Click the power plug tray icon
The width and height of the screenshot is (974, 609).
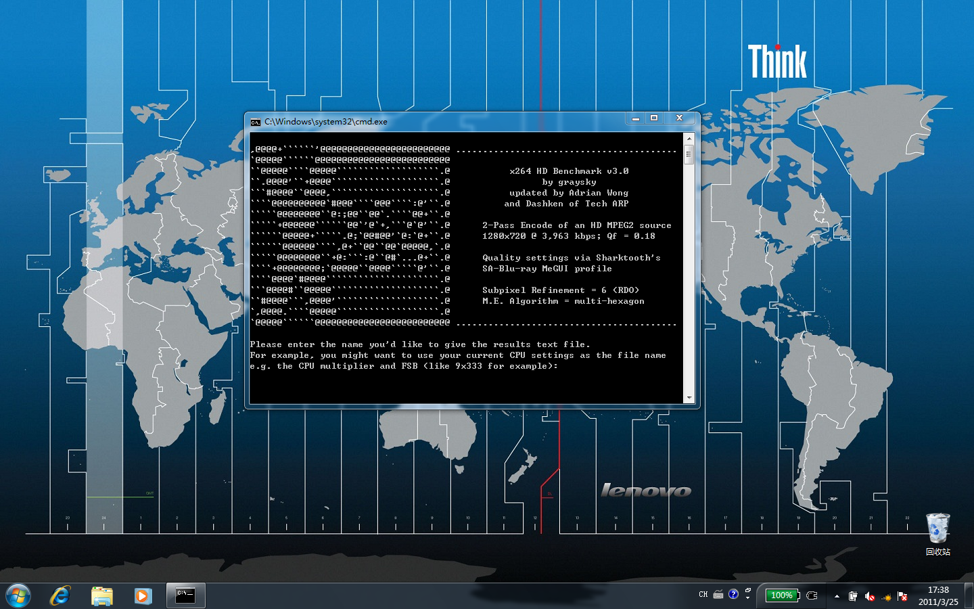853,596
